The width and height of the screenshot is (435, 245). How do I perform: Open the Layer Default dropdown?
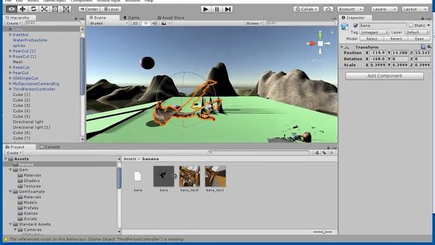click(x=417, y=32)
